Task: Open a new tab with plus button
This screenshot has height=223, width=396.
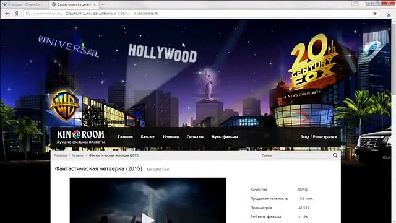Action: [103, 4]
